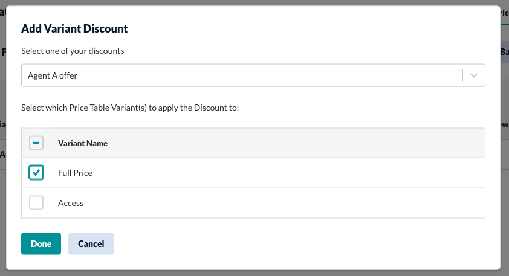Confirm with the Done button

coord(41,243)
